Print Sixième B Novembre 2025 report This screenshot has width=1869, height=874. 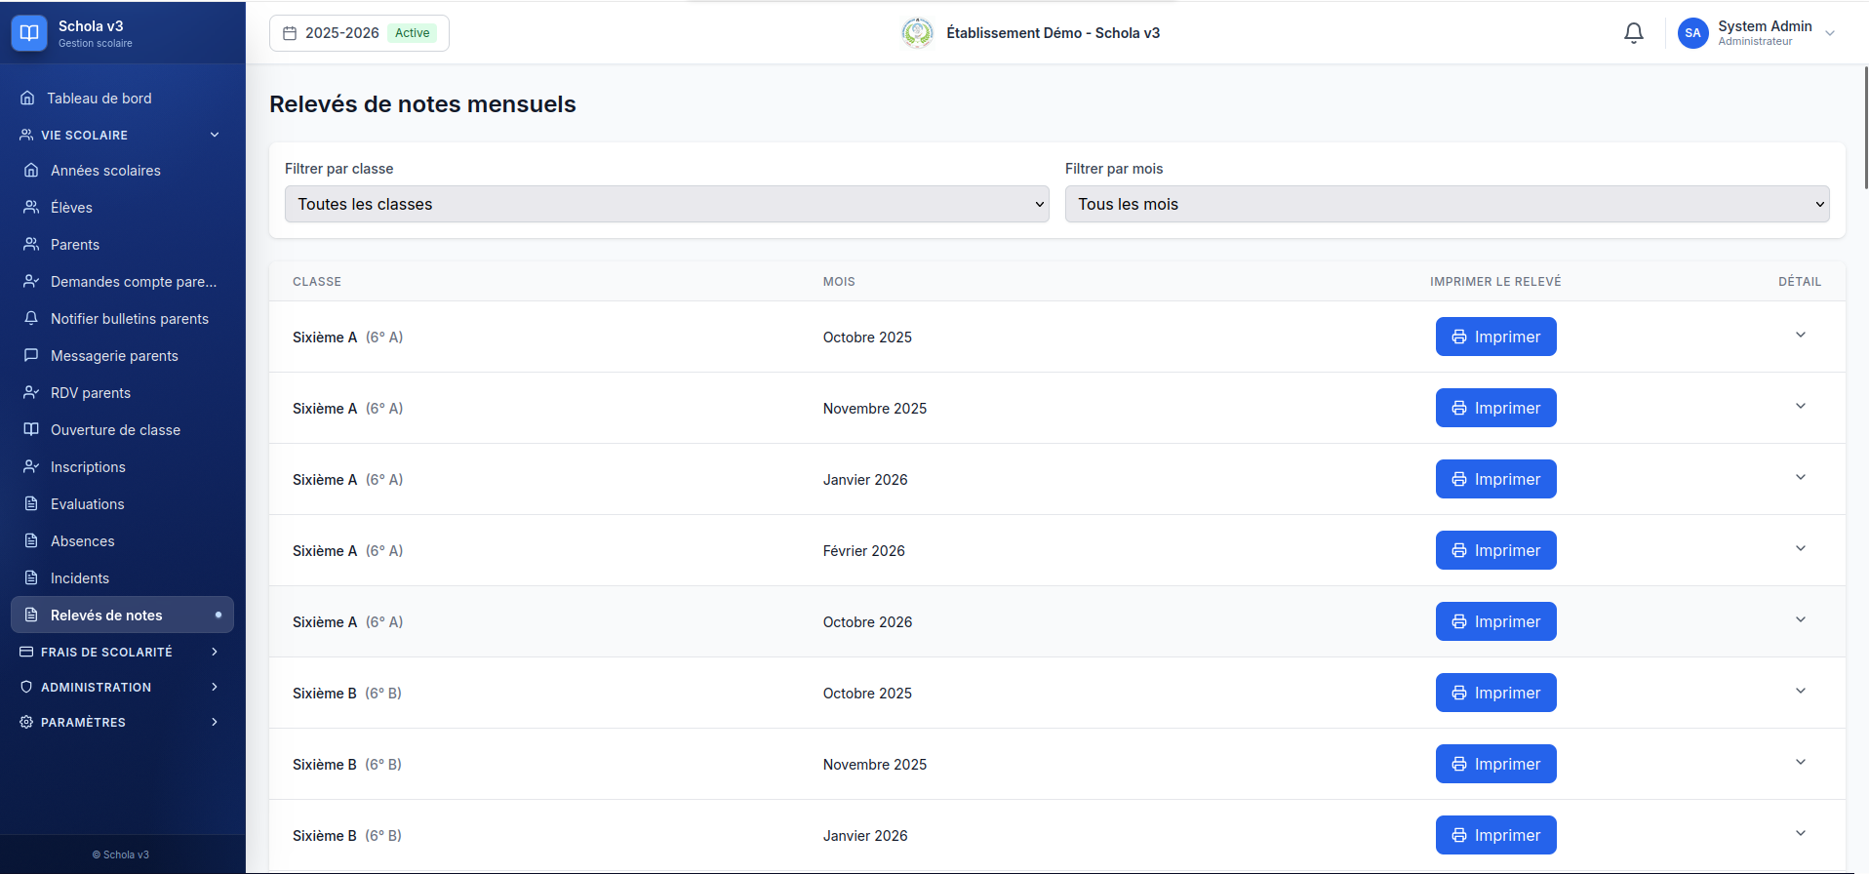pyautogui.click(x=1495, y=764)
